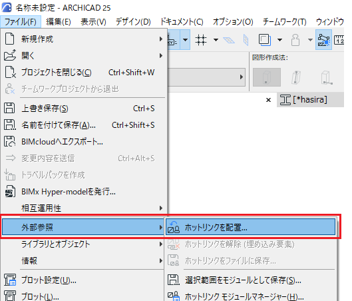
Task: Open the チームワーク(T) menu
Action: (285, 22)
